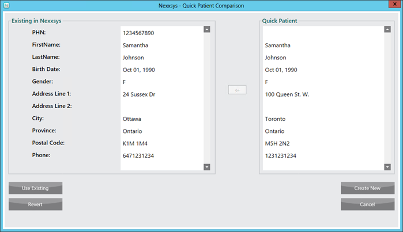Click the Use Existing button
The height and width of the screenshot is (232, 403).
coord(36,188)
